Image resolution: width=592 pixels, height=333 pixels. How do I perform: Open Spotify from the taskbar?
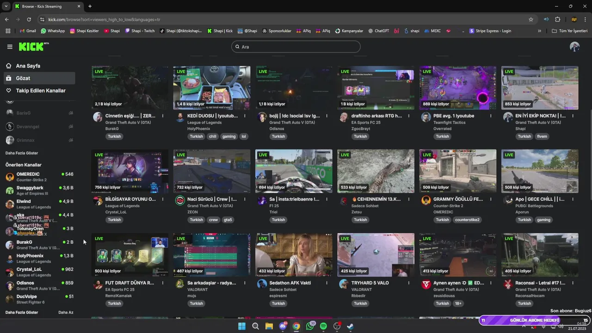click(323, 326)
